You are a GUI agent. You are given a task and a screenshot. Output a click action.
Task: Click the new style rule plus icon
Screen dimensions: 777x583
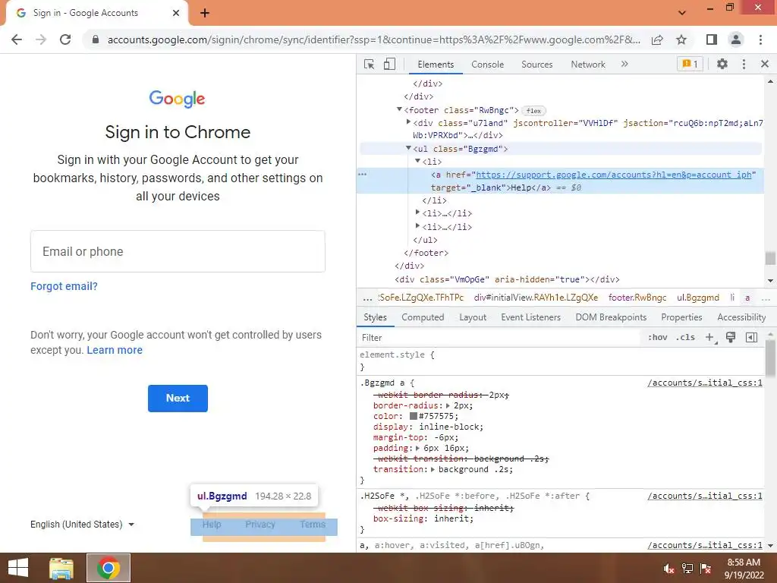(710, 338)
